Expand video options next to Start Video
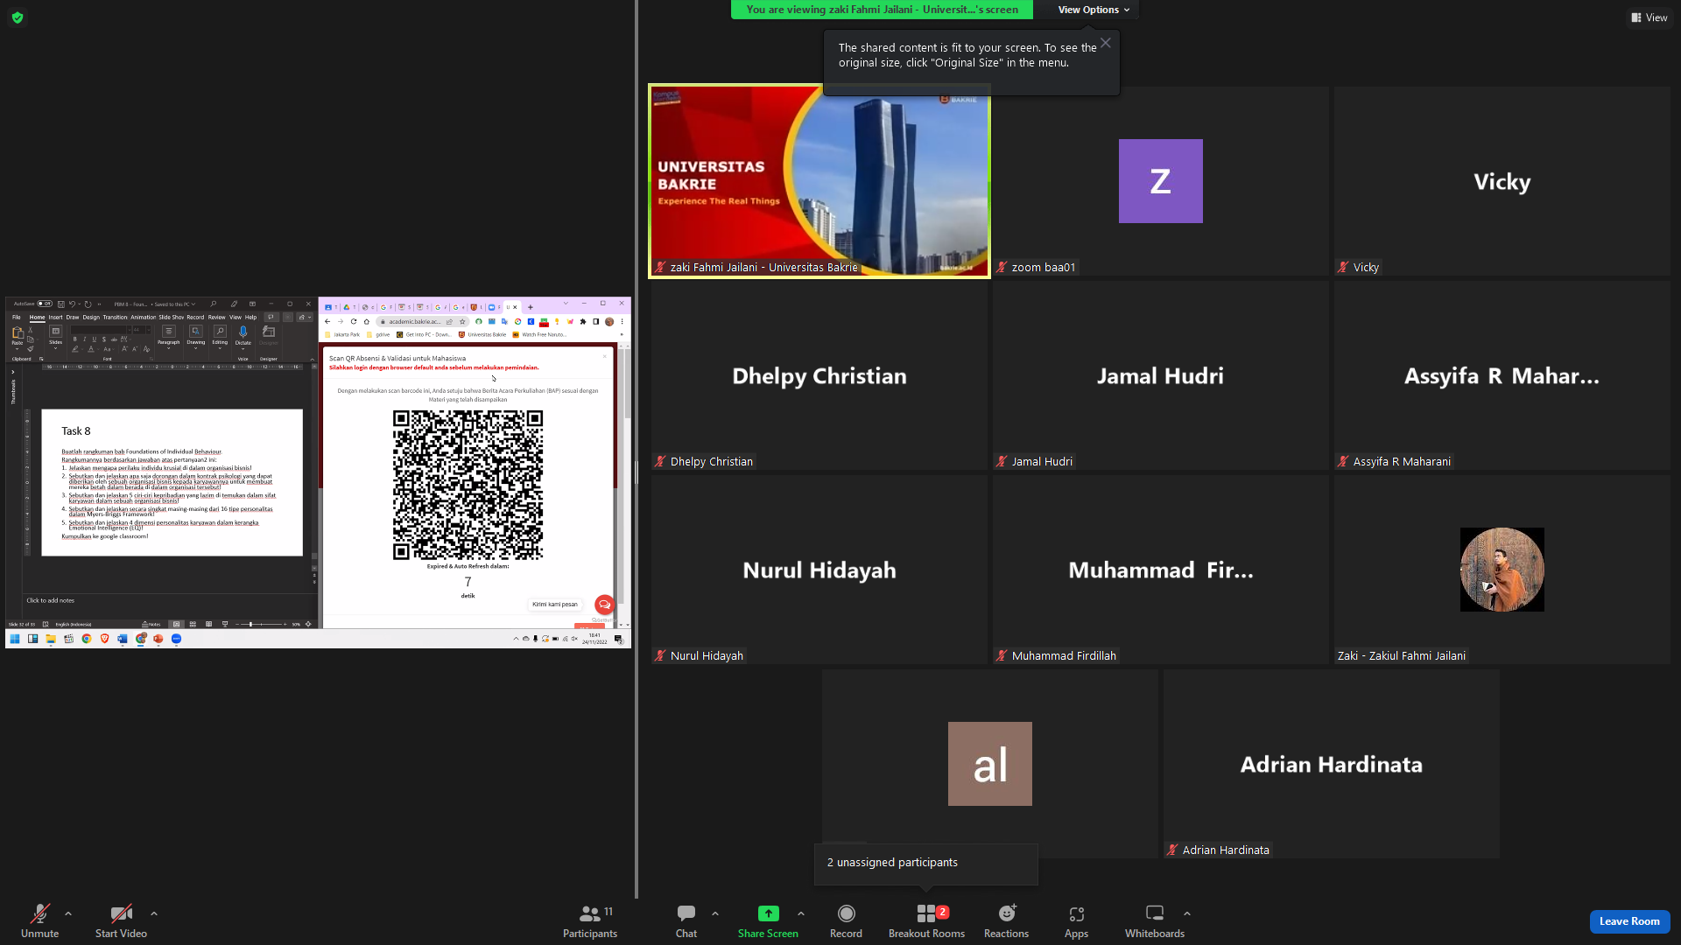 tap(154, 913)
